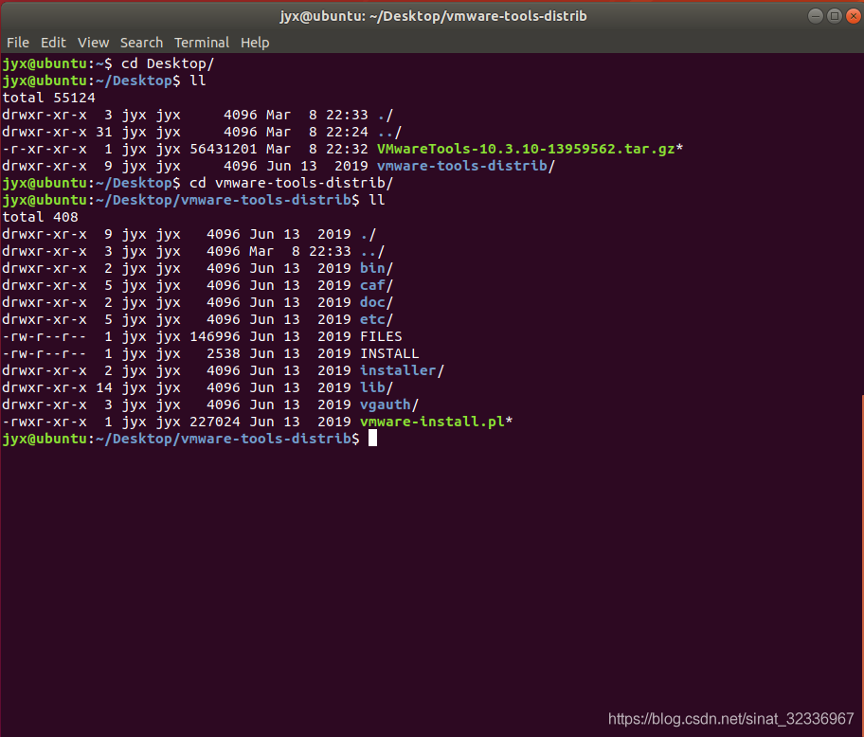The width and height of the screenshot is (864, 737).
Task: Open the File menu
Action: 18,43
